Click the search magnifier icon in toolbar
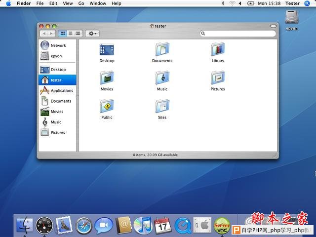 click(x=203, y=34)
